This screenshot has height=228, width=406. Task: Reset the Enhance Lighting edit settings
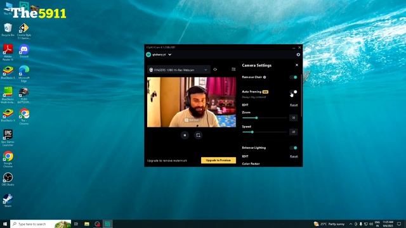coord(294,156)
